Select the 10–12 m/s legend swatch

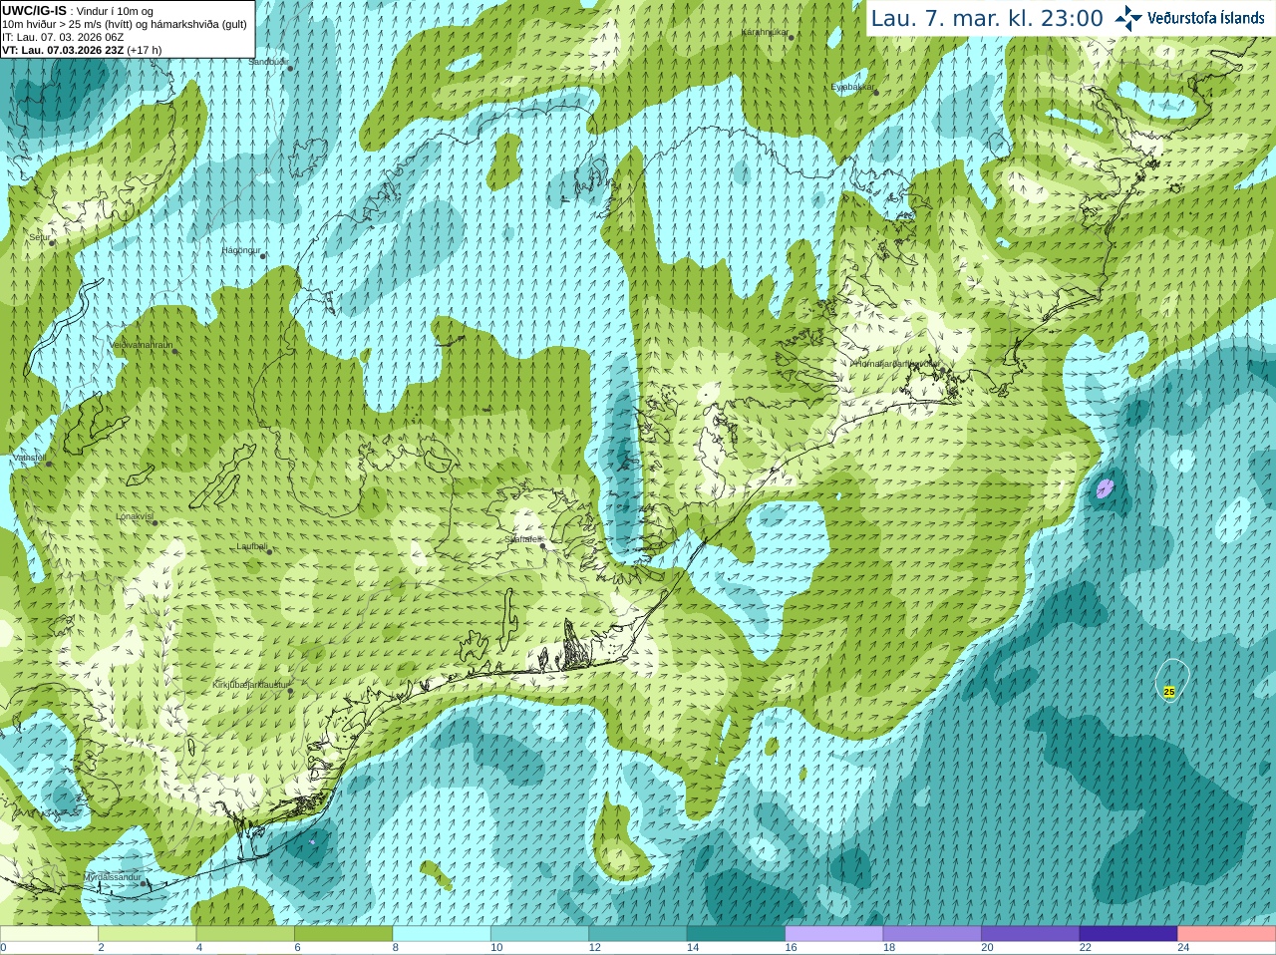539,933
